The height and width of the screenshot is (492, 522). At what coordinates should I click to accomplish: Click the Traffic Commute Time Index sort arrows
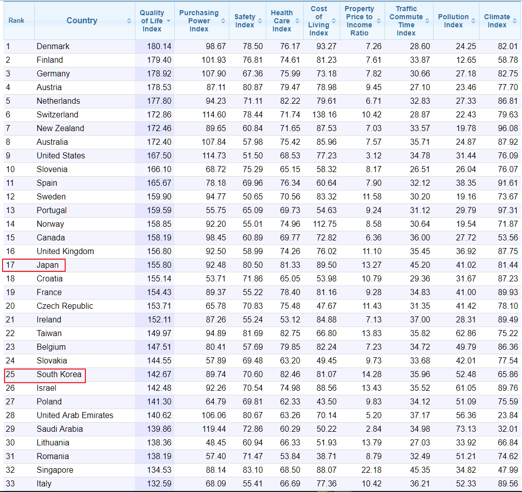427,21
